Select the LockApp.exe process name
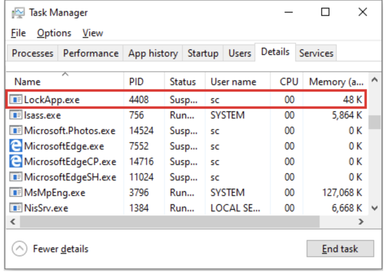This screenshot has width=386, height=273. (52, 100)
